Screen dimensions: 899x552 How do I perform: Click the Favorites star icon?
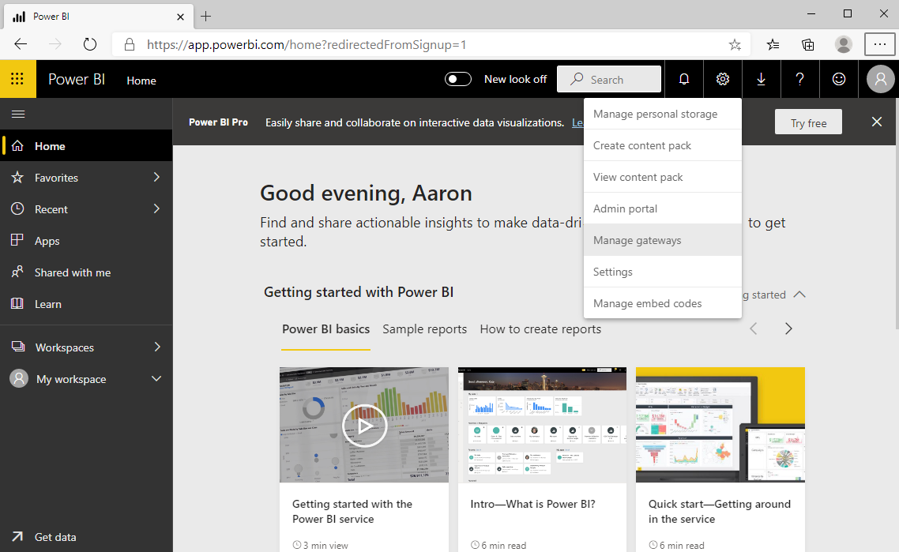[17, 178]
